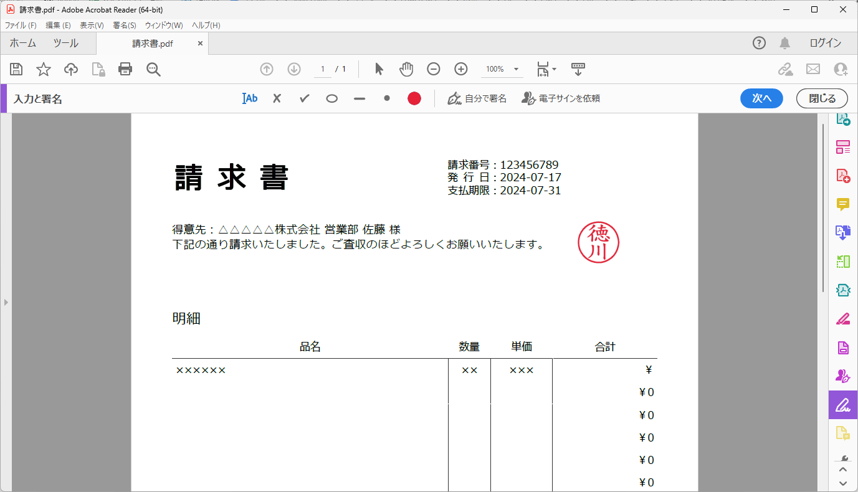Zoom in with the plus circle icon
The image size is (858, 492).
coord(461,69)
